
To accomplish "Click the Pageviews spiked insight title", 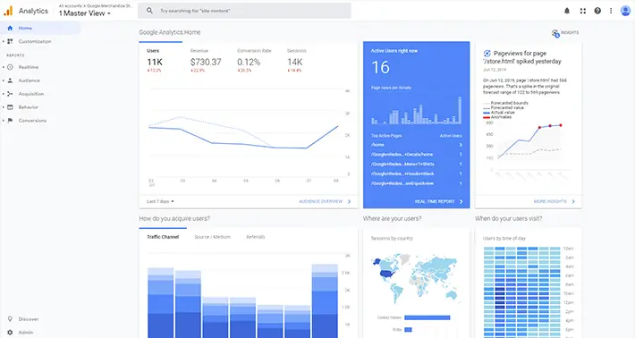I will pyautogui.click(x=523, y=57).
